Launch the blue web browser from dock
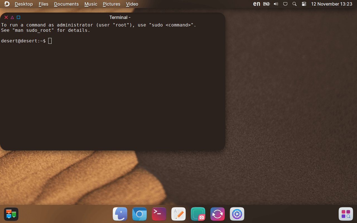This screenshot has width=357, height=223. (x=139, y=214)
